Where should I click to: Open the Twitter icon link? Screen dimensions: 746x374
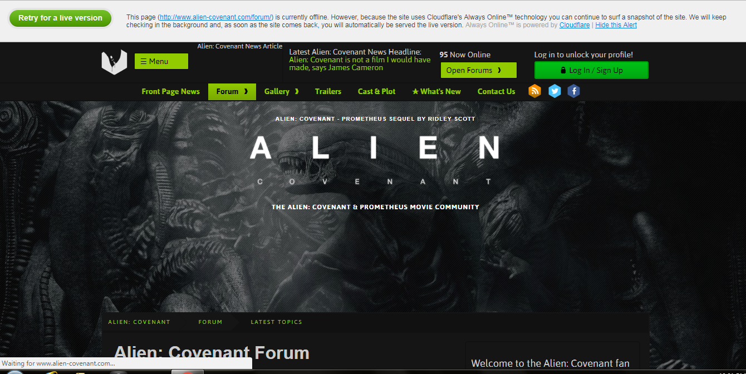tap(554, 91)
